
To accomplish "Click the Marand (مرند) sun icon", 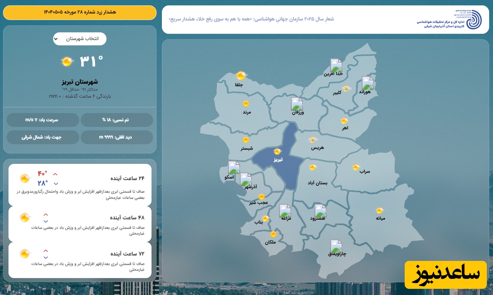I will pos(246,104).
